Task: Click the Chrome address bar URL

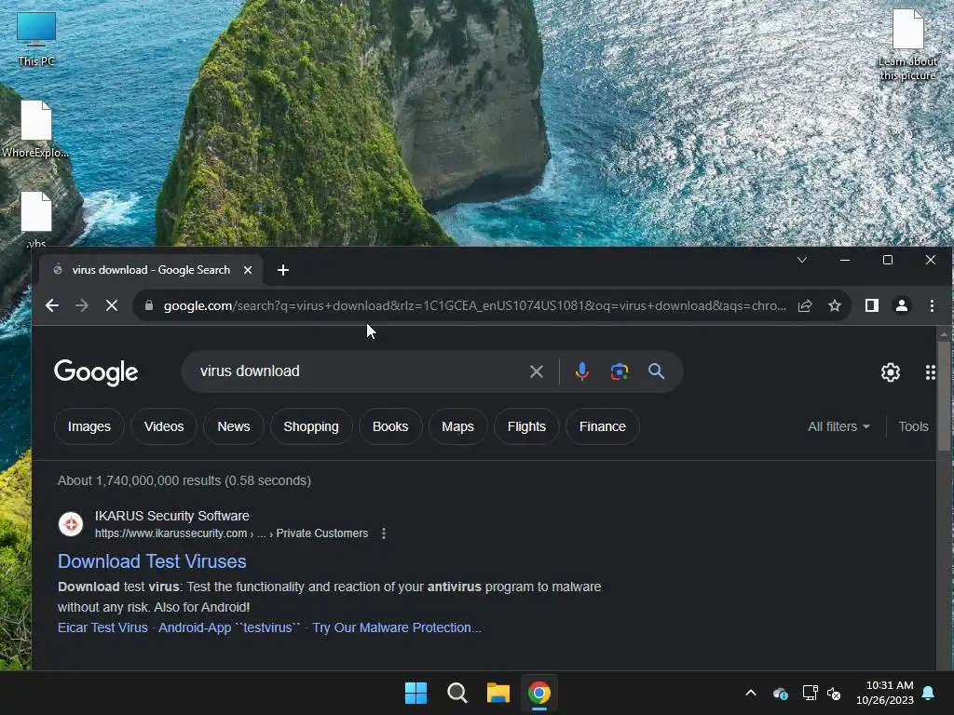Action: pos(474,305)
